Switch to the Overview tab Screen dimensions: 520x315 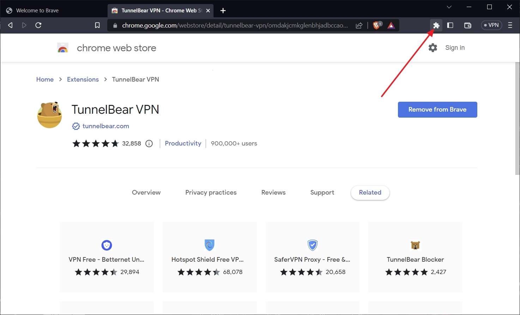tap(146, 192)
